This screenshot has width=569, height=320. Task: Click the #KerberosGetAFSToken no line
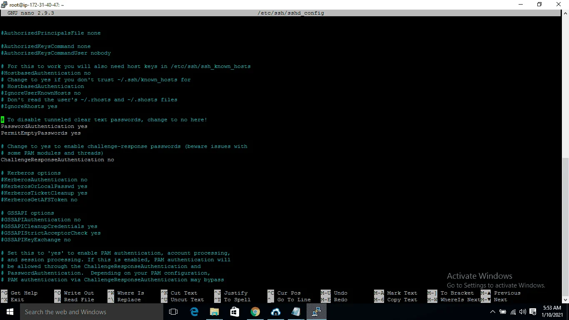(39, 200)
